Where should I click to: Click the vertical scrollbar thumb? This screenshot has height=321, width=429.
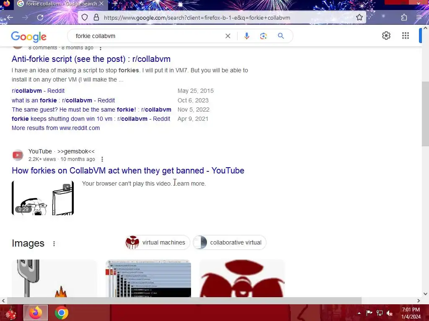(x=425, y=114)
